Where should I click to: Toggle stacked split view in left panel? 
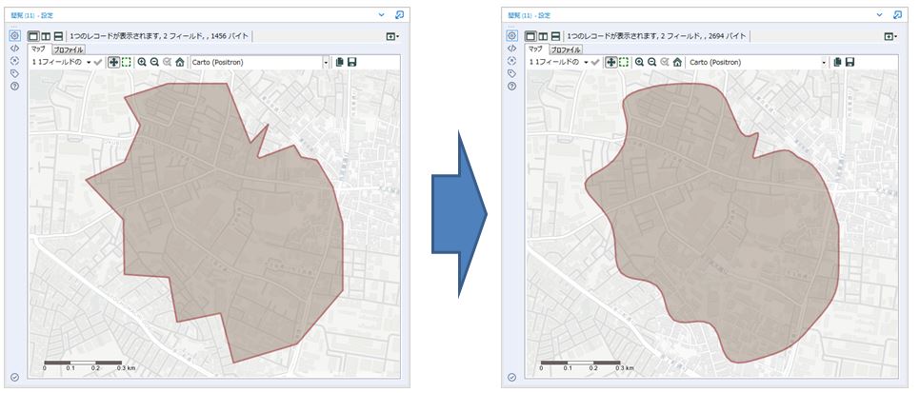[x=58, y=35]
